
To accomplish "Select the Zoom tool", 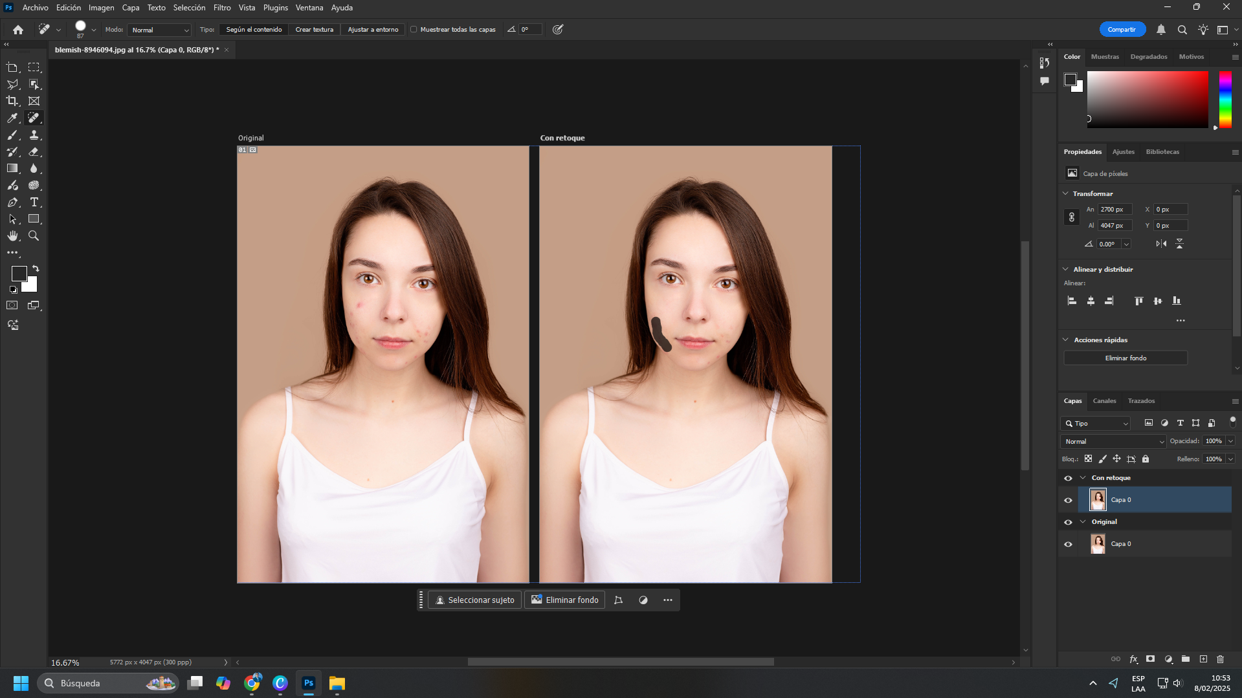I will click(x=34, y=236).
